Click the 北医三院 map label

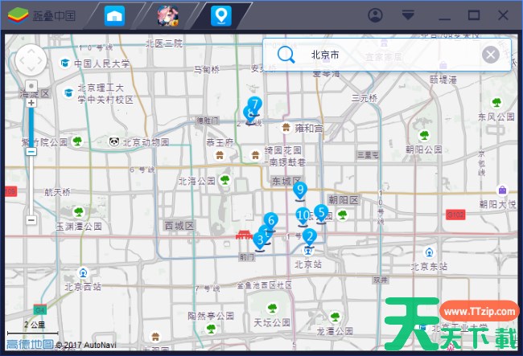pyautogui.click(x=164, y=43)
